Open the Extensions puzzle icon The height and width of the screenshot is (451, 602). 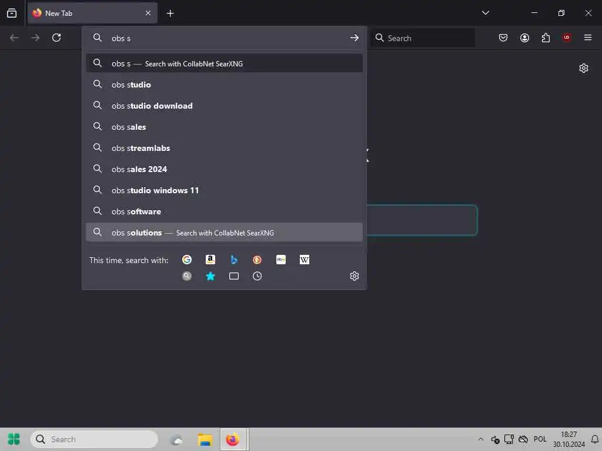point(546,38)
